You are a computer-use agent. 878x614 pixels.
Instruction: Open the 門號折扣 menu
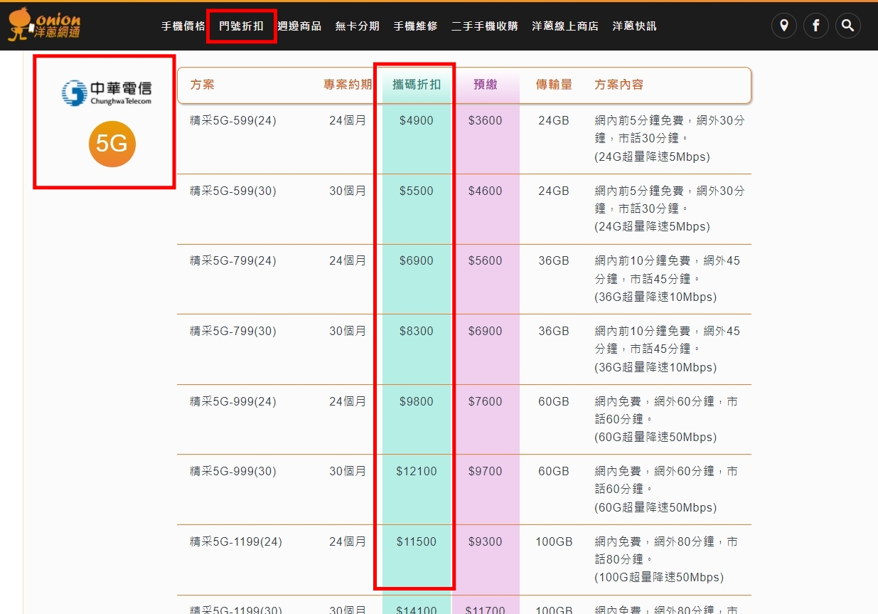click(x=241, y=26)
